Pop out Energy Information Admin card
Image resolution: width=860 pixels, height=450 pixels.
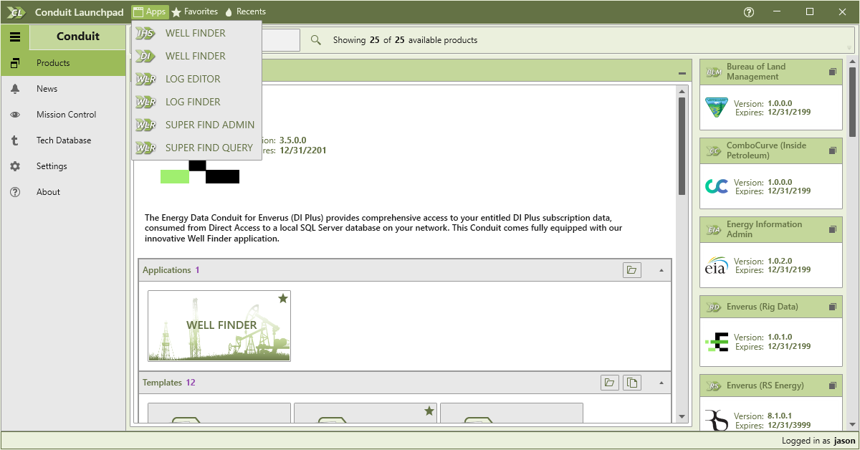tap(832, 229)
